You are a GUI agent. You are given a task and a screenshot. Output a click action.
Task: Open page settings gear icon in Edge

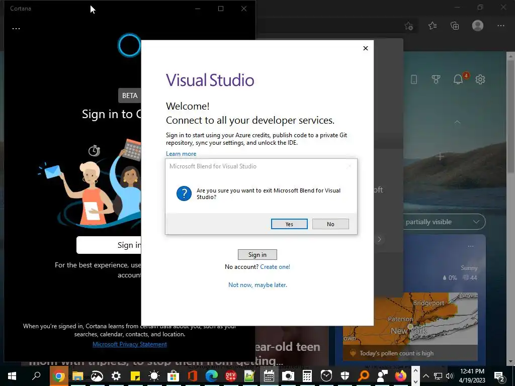pos(480,79)
